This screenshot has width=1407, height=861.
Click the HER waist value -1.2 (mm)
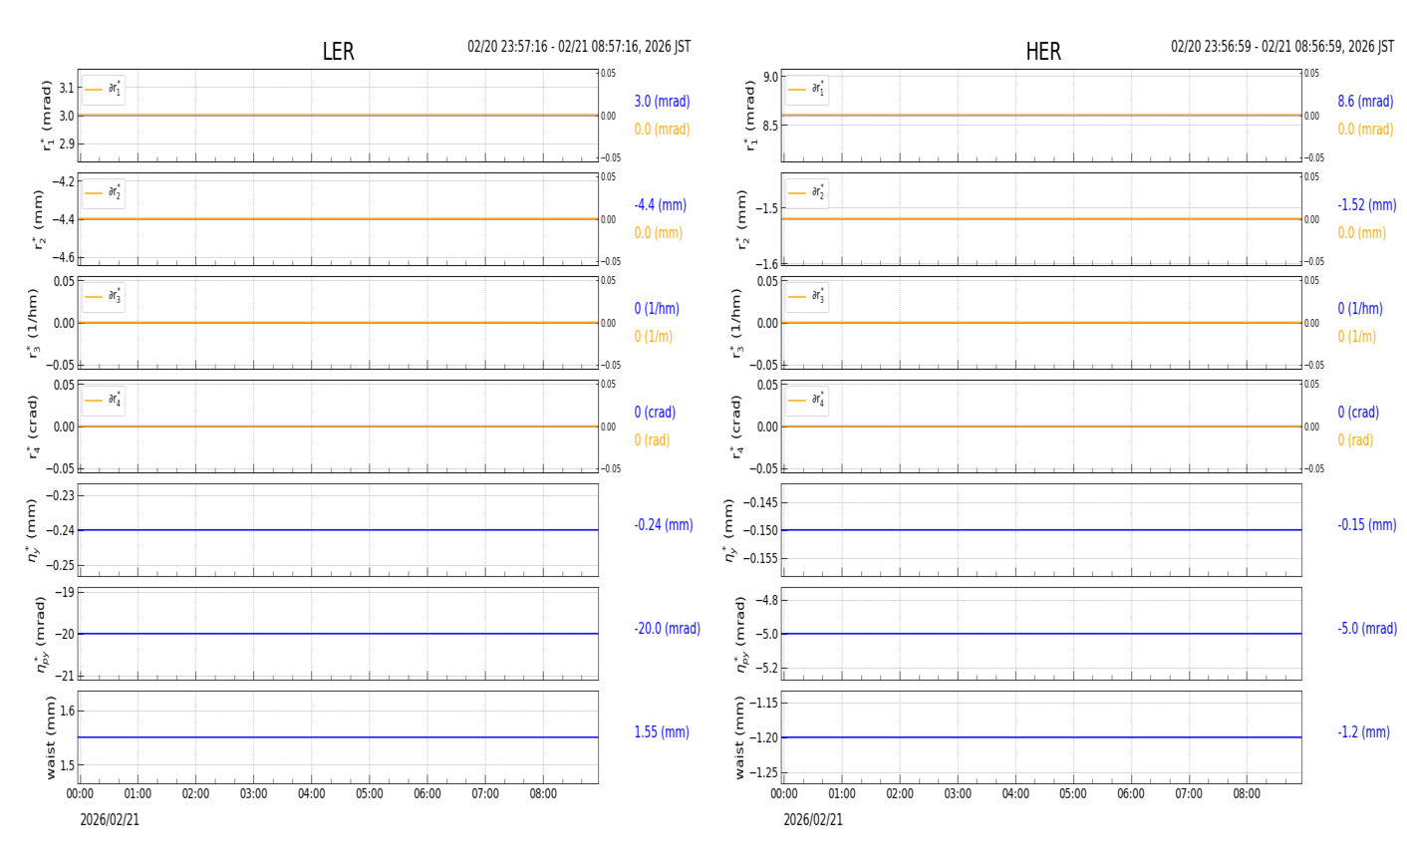(1363, 732)
